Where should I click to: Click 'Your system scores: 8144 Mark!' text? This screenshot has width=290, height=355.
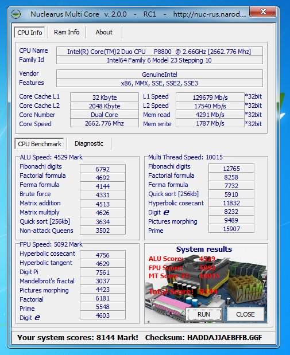78,337
